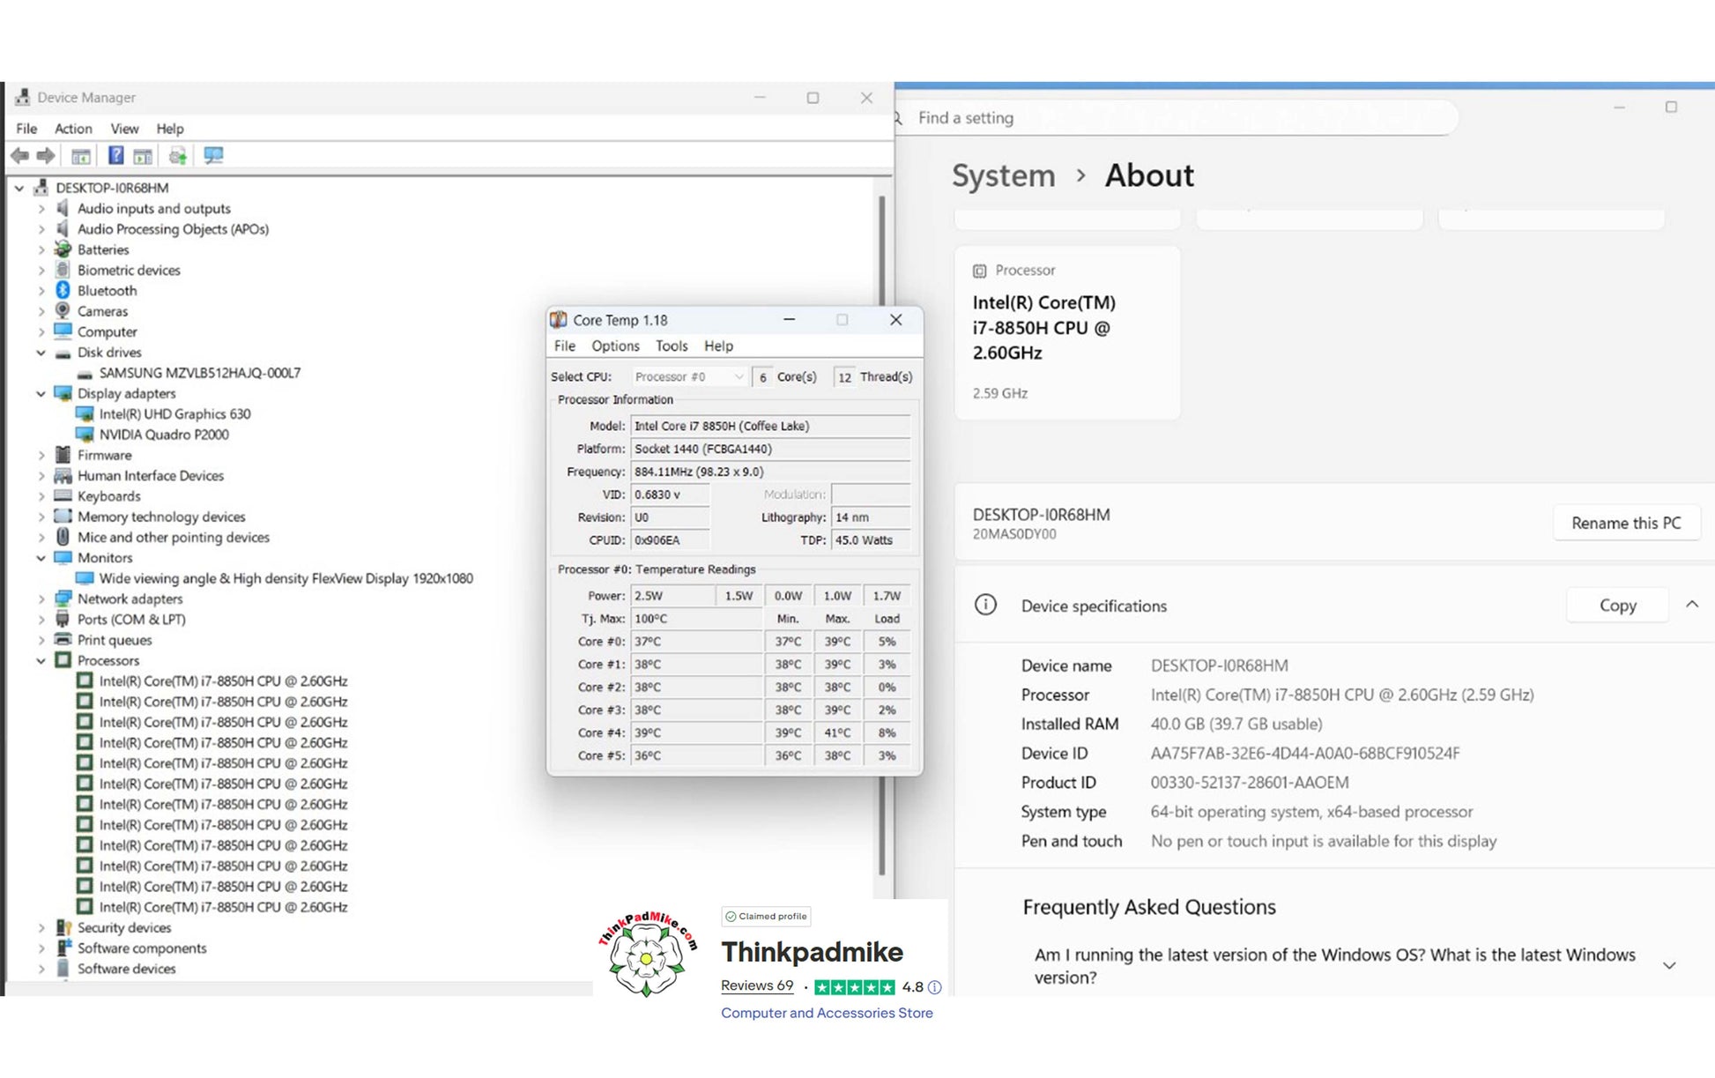Click Update driver software toolbar icon
The width and height of the screenshot is (1715, 1078).
(x=177, y=156)
